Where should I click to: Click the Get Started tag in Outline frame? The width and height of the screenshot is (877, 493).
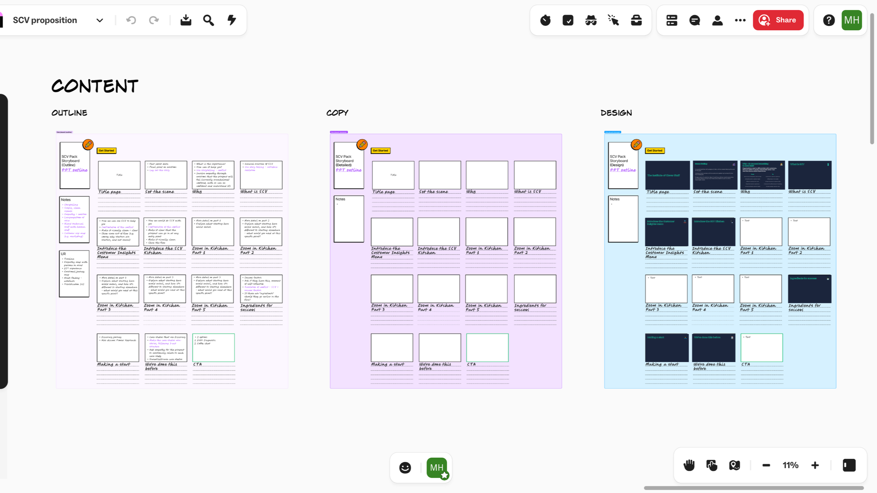pyautogui.click(x=107, y=151)
